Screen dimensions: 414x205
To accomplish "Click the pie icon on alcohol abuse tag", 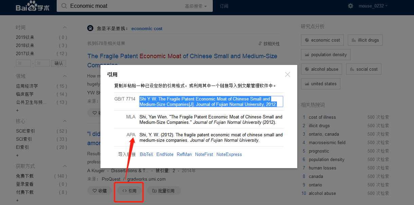I will 307,69.
